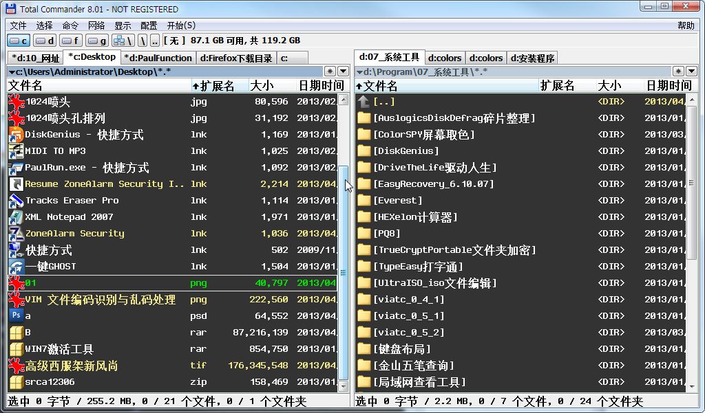Click icon of 1024喷头孔排列 file
Screen dimensions: 705x413
click(x=17, y=118)
